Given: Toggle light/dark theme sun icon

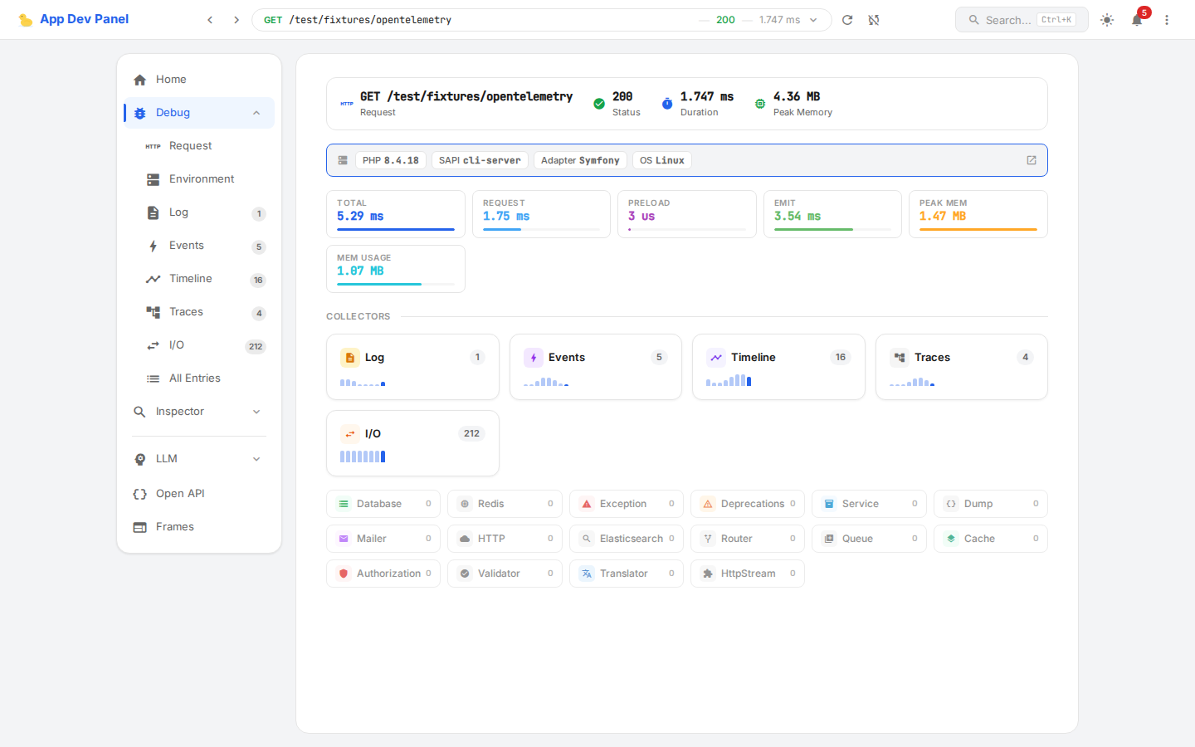Looking at the screenshot, I should pos(1107,20).
